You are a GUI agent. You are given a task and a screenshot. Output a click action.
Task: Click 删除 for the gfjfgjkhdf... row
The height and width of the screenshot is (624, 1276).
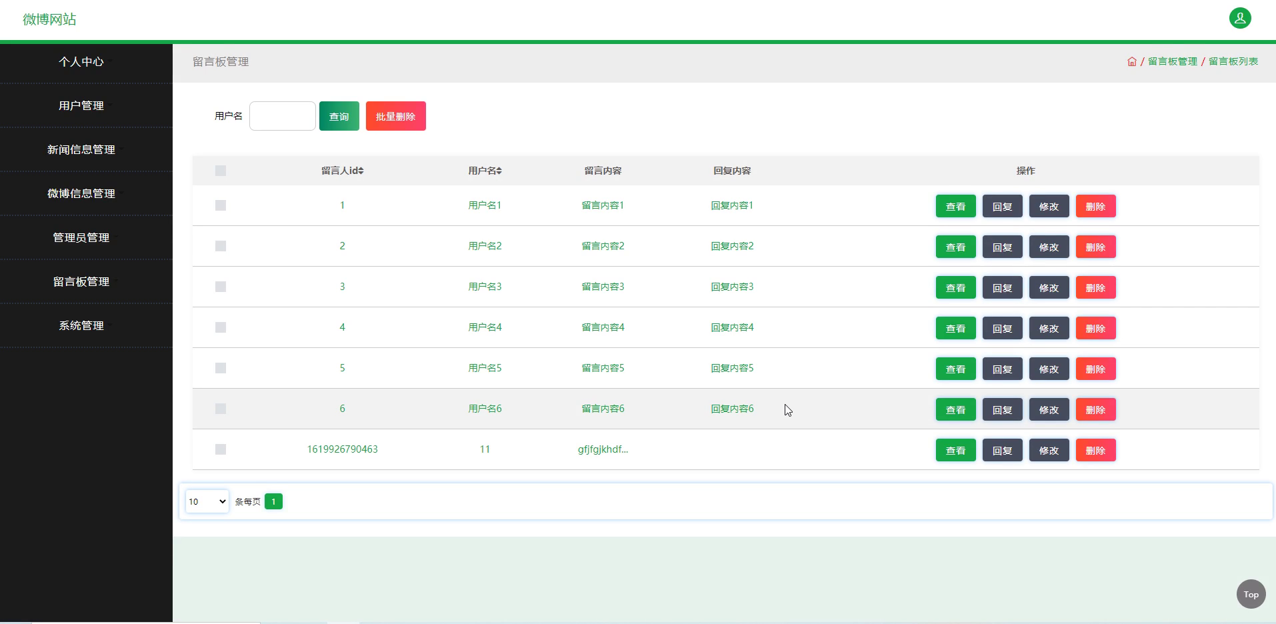pyautogui.click(x=1096, y=450)
